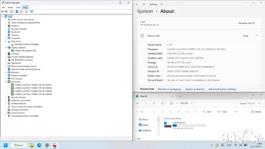
Task: Click the battery icon in system tray
Action: coord(246,145)
